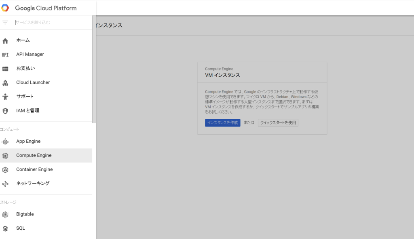The width and height of the screenshot is (414, 239).
Task: Click the SQL stacked layers icon
Action: (5, 229)
